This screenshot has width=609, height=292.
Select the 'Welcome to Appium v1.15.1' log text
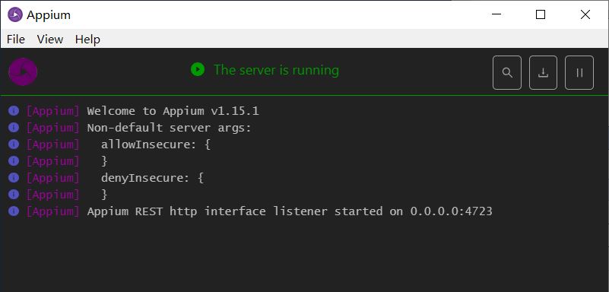pos(173,111)
